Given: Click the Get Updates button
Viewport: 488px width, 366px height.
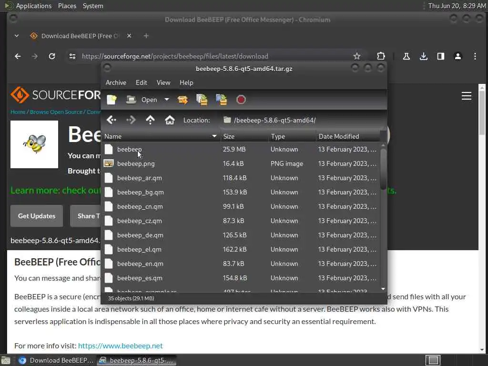Looking at the screenshot, I should coord(37,216).
